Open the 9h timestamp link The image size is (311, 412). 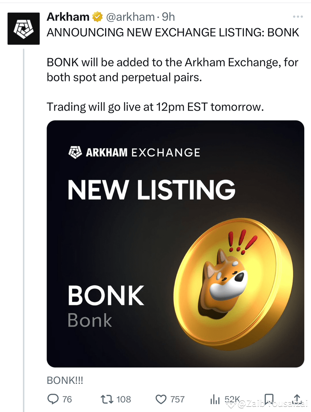click(168, 17)
